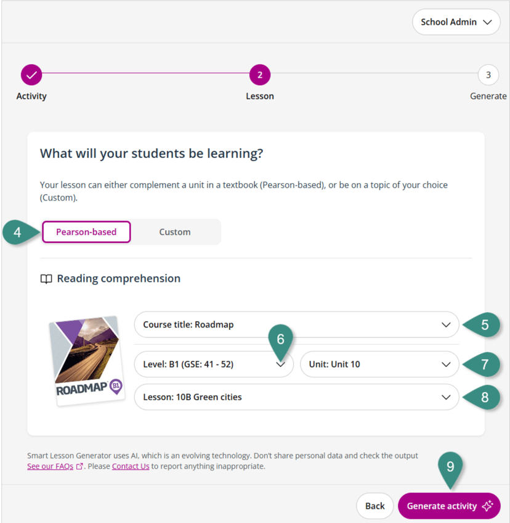Switch to the Custom lesson option
This screenshot has height=523, width=510.
coord(175,232)
